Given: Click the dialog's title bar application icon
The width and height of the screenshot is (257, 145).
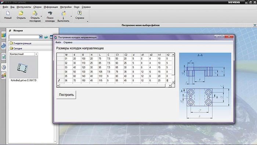Looking at the screenshot, I should coord(55,37).
